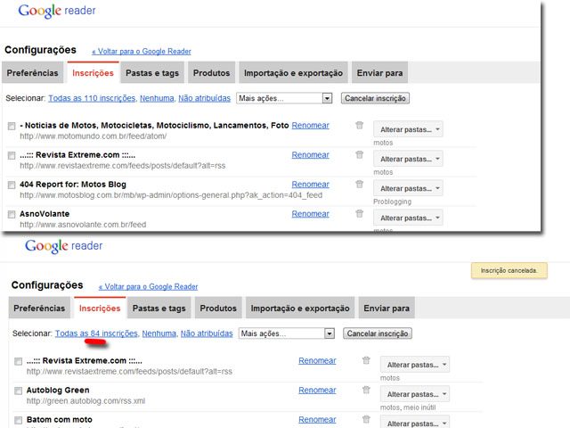Viewport: 570px width, 428px height.
Task: Delete Revista Extreme via trash icon, 84-inscrições panel
Action: click(366, 360)
